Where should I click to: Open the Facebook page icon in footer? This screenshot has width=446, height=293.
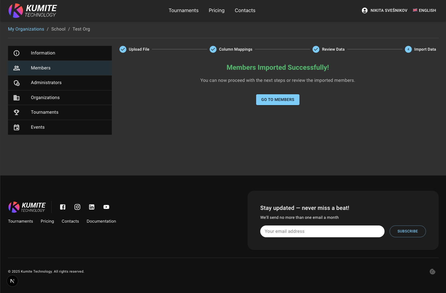(x=63, y=207)
